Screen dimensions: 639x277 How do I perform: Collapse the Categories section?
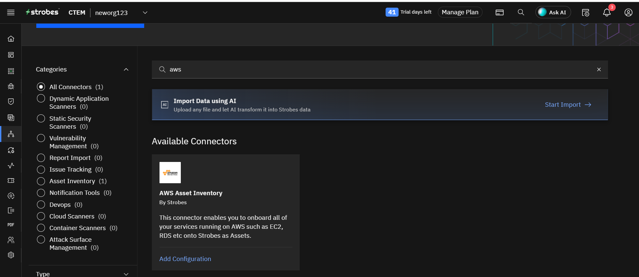[126, 69]
